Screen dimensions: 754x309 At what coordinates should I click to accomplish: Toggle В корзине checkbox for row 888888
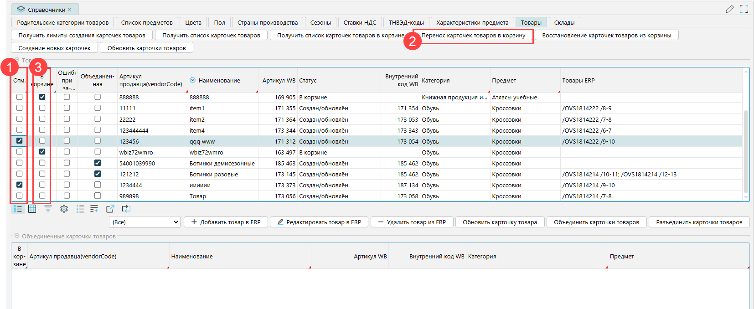42,97
